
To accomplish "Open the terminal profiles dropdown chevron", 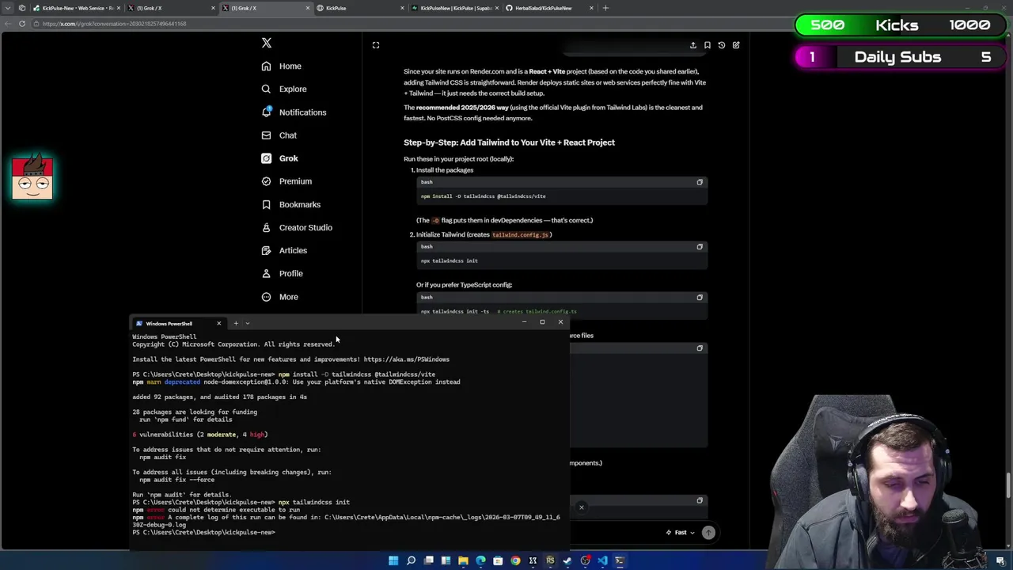I will tap(248, 324).
